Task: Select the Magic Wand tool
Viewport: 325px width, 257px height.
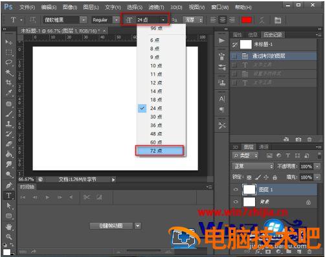Action: click(8, 73)
